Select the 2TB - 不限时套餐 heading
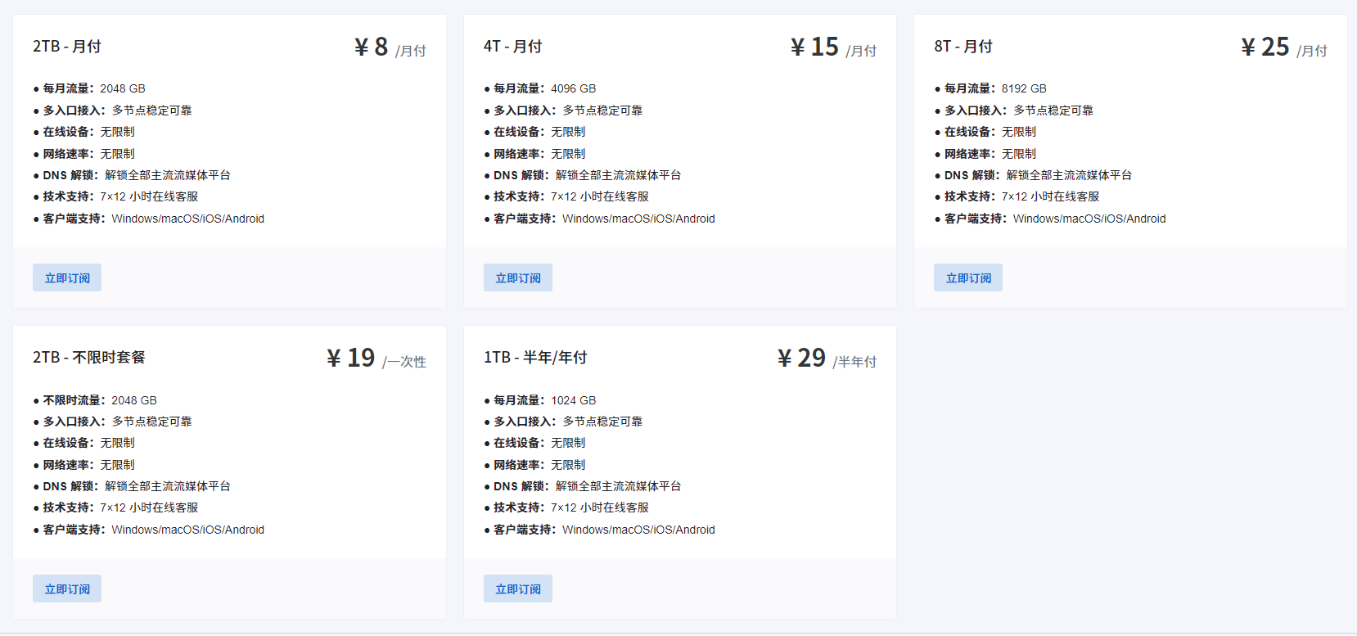The width and height of the screenshot is (1357, 636). (x=89, y=358)
